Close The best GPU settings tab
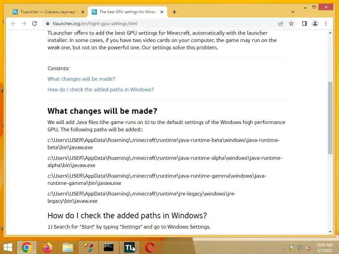This screenshot has width=339, height=254. click(162, 12)
